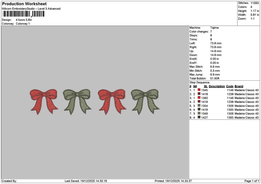Select the green bow second from the left
Screen dimensions: 261x184
pyautogui.click(x=77, y=102)
